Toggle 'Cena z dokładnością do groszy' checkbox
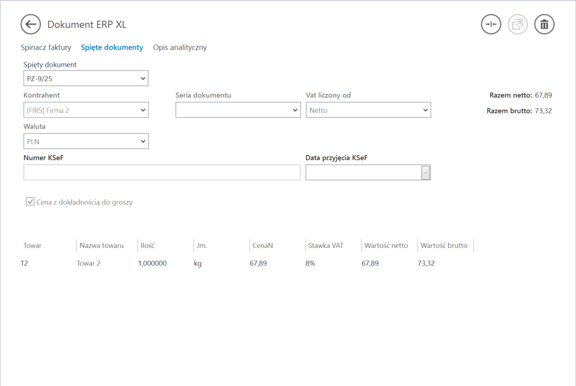 tap(30, 202)
